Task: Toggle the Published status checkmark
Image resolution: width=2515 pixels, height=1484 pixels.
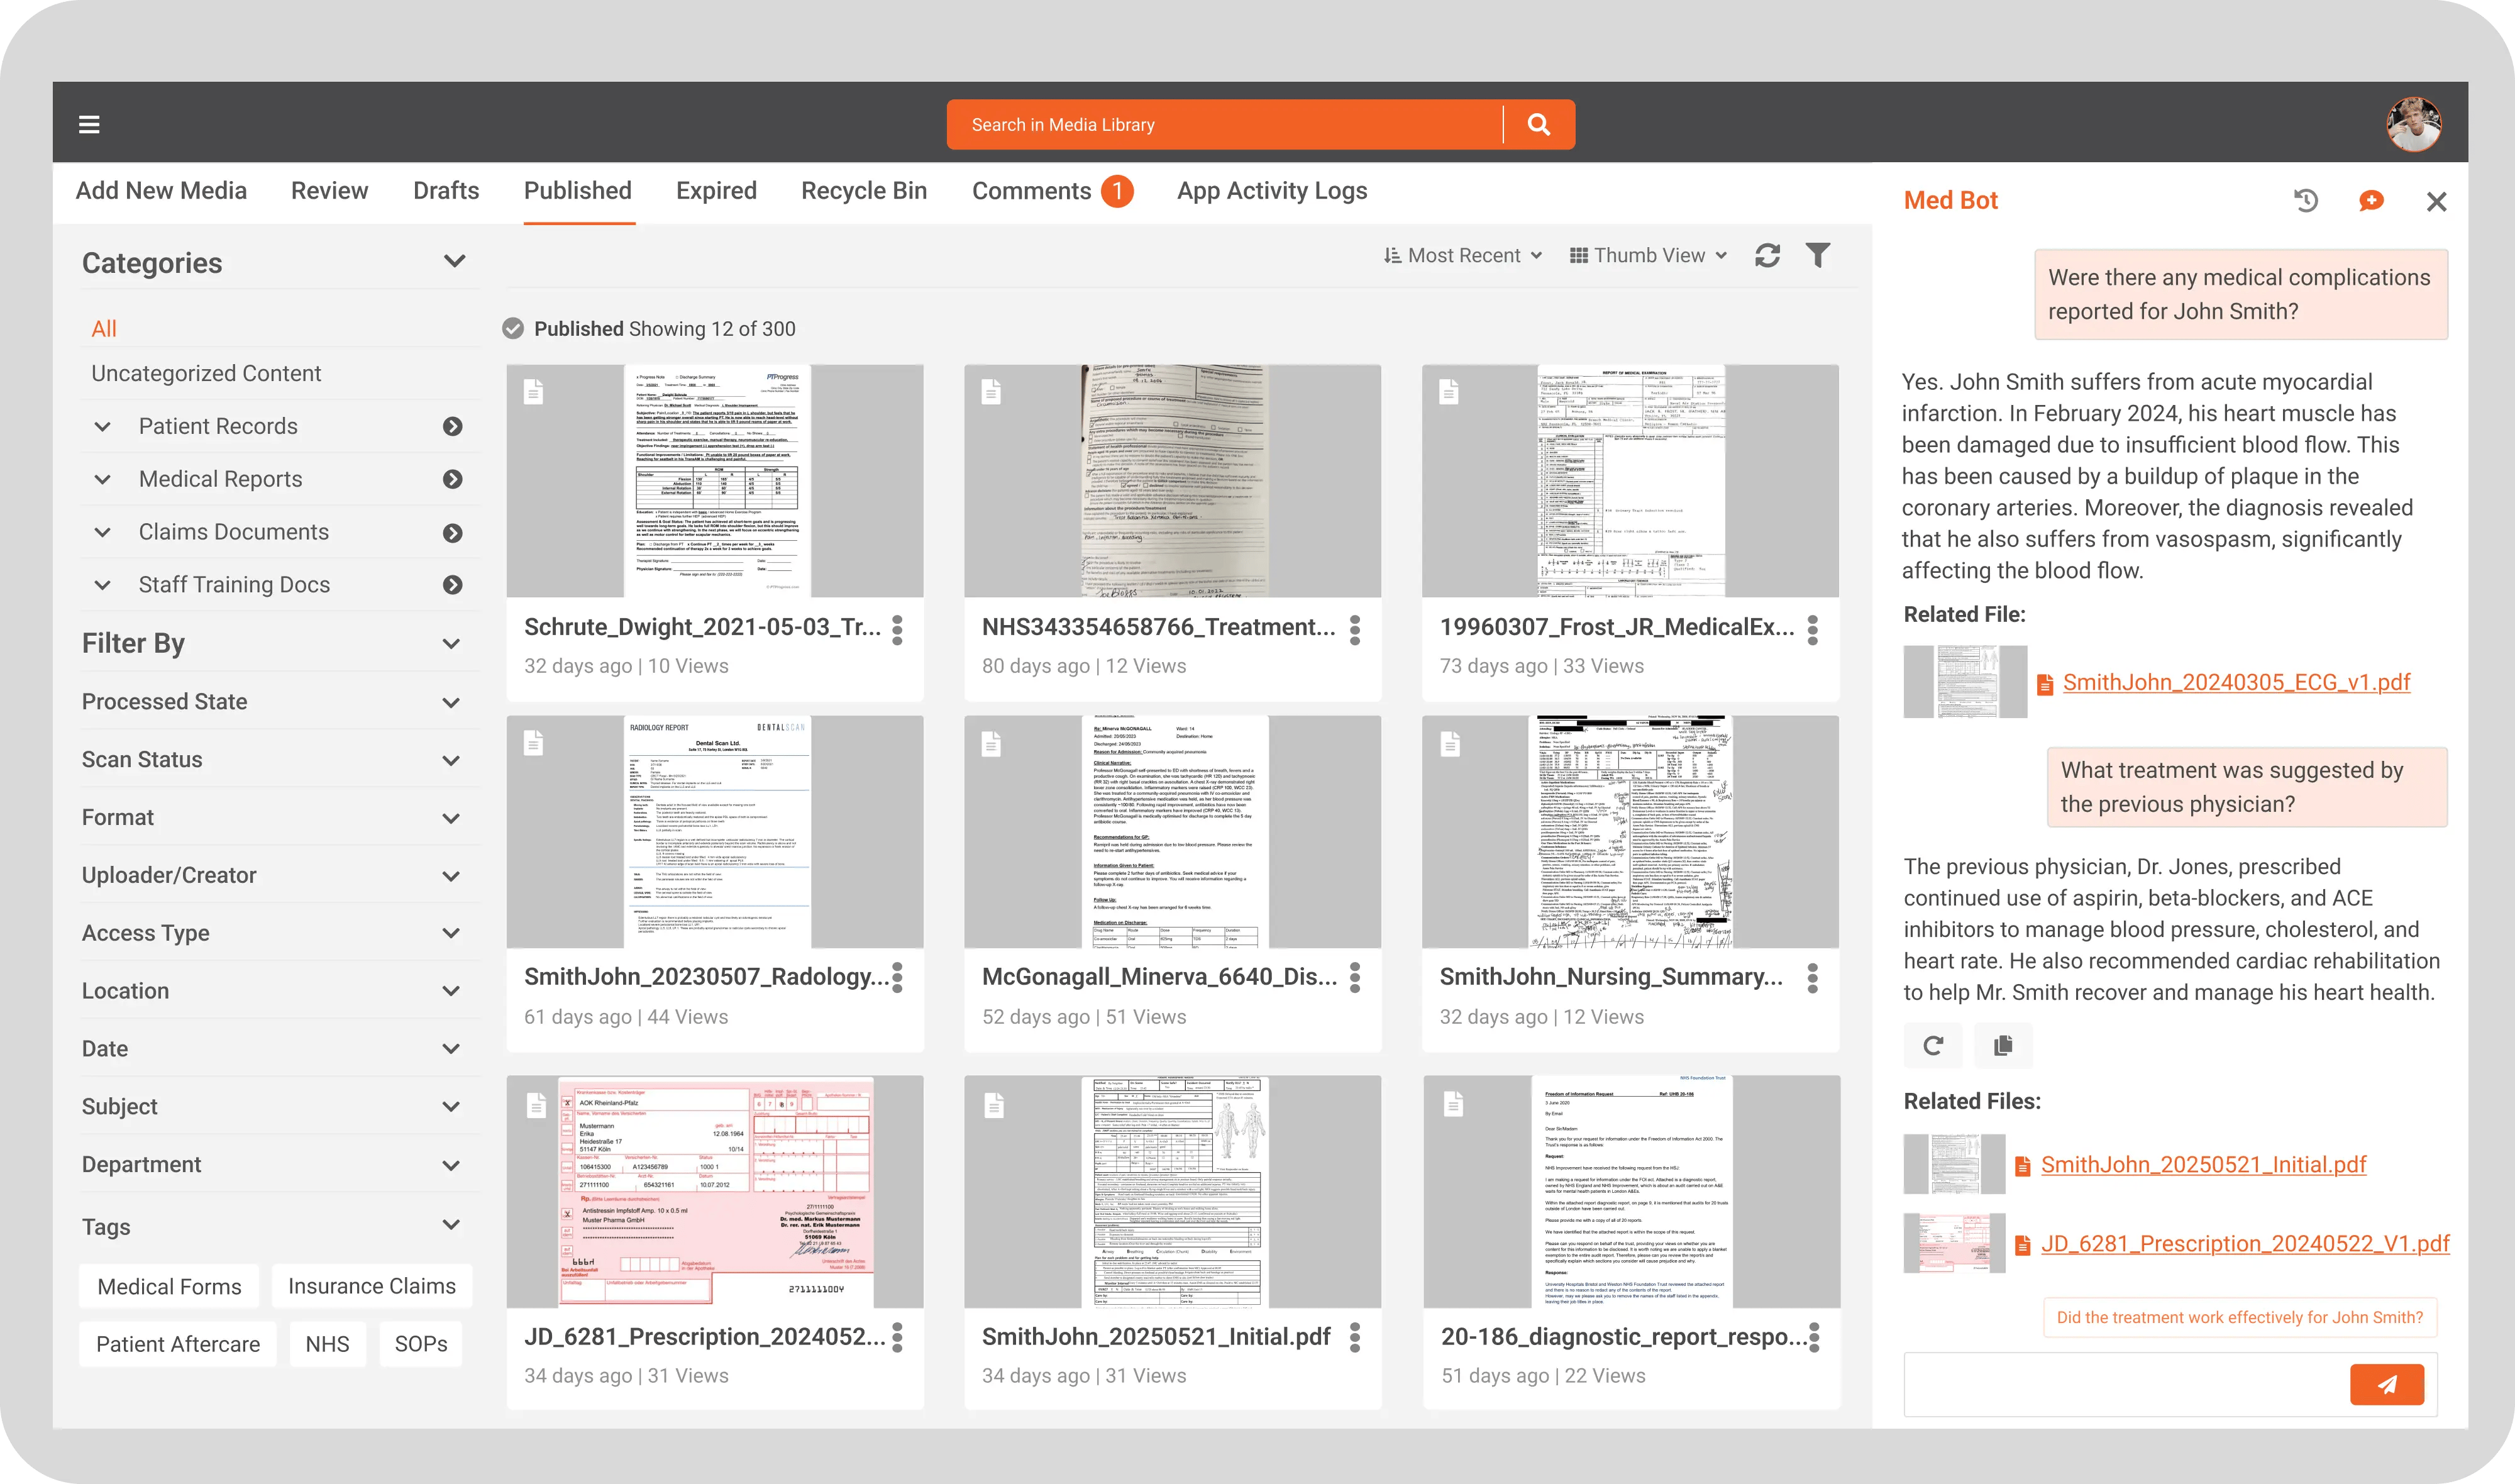Action: pyautogui.click(x=513, y=329)
